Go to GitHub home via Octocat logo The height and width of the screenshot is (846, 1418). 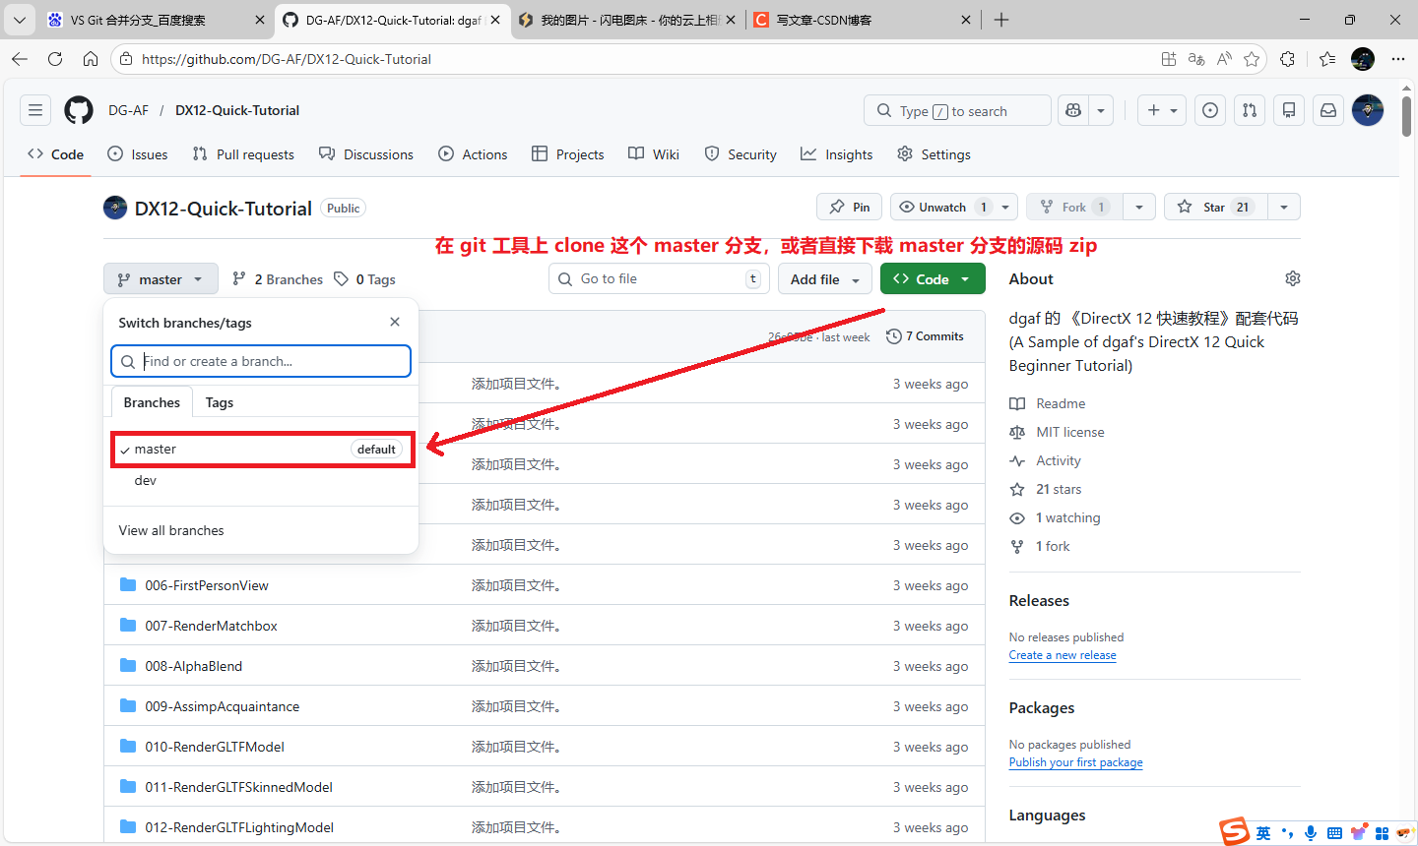(x=79, y=110)
